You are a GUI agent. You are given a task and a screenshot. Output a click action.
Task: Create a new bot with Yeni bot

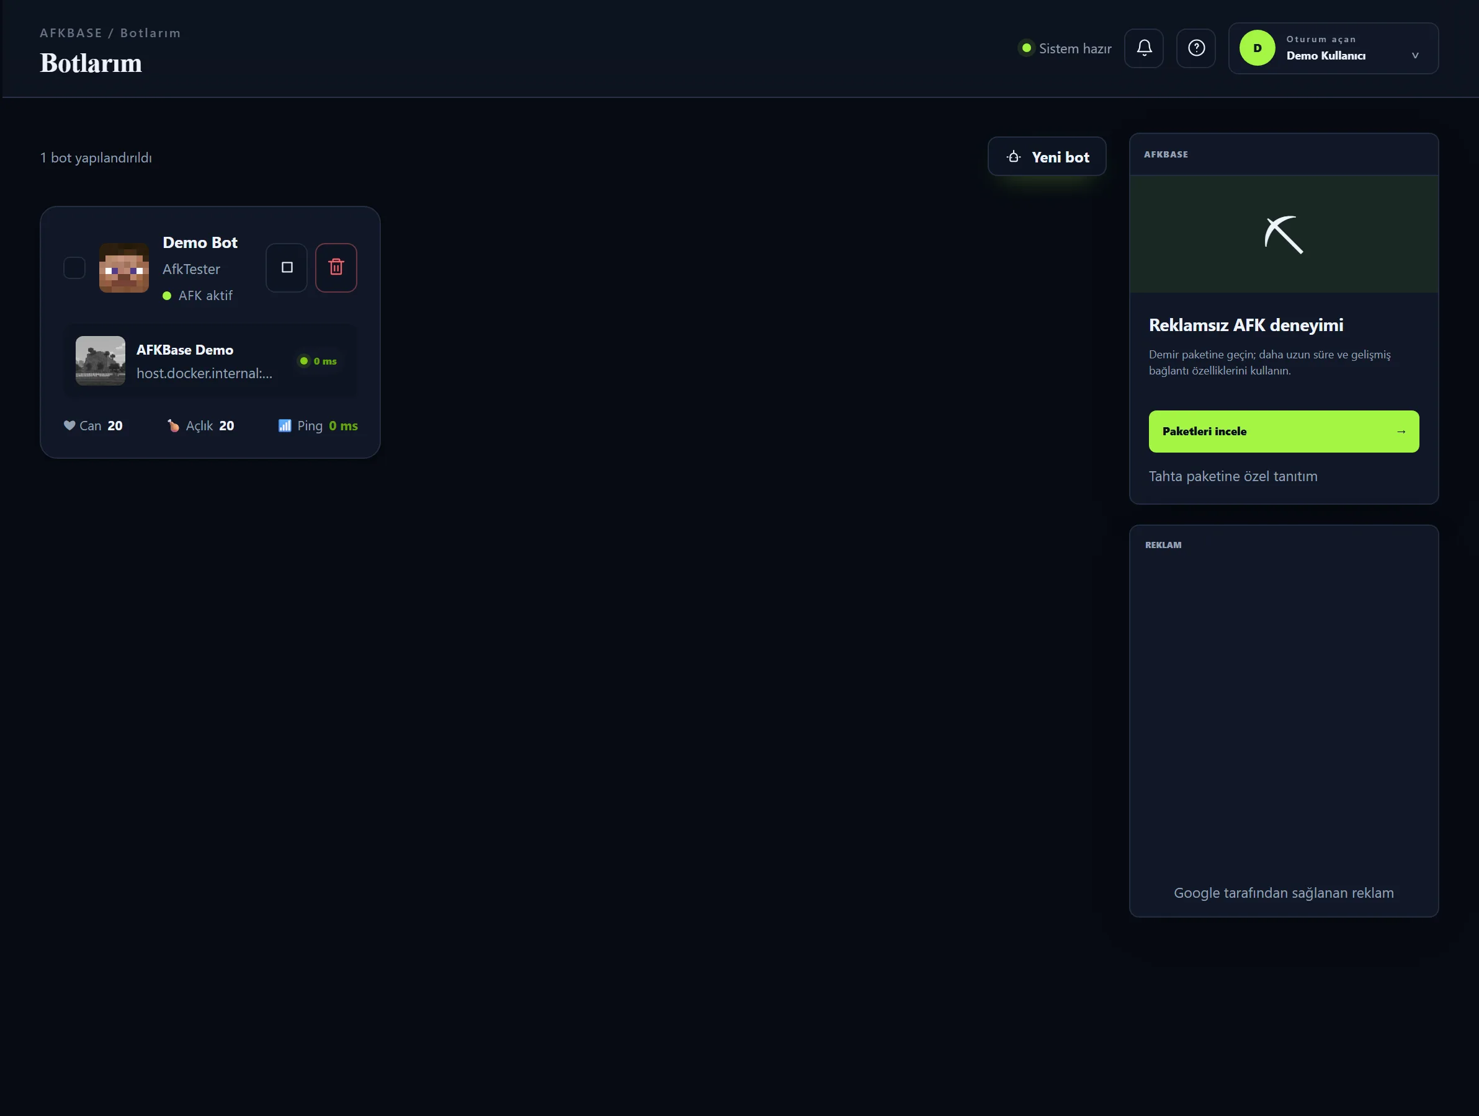pyautogui.click(x=1047, y=157)
